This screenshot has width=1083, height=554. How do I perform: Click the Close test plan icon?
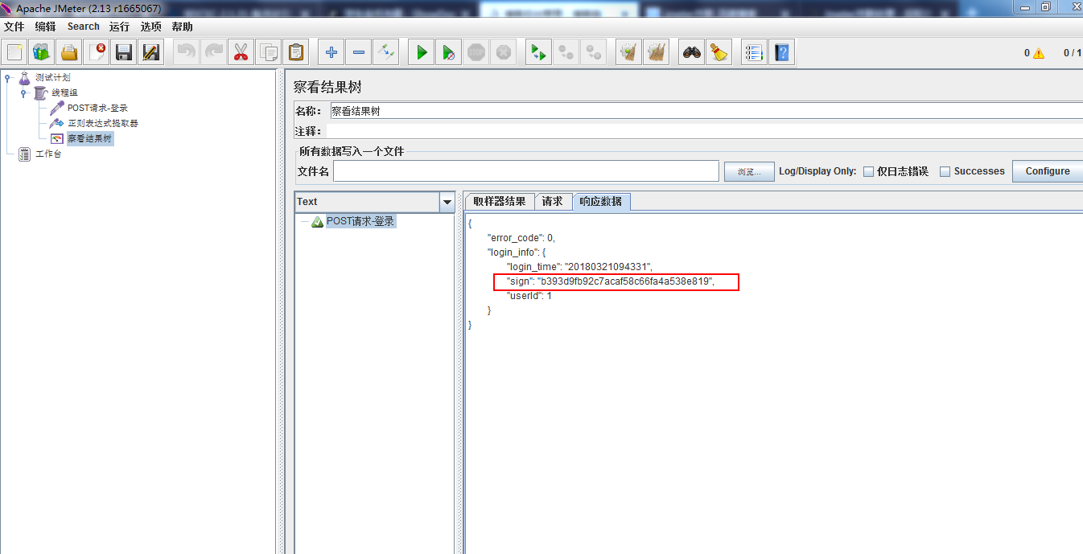pyautogui.click(x=97, y=53)
